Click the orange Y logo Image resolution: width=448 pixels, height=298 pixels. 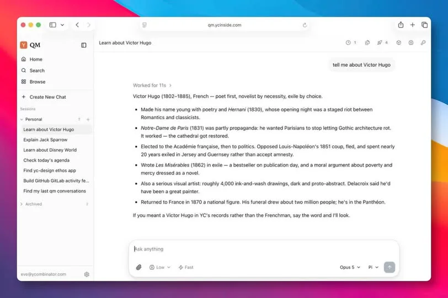[23, 45]
